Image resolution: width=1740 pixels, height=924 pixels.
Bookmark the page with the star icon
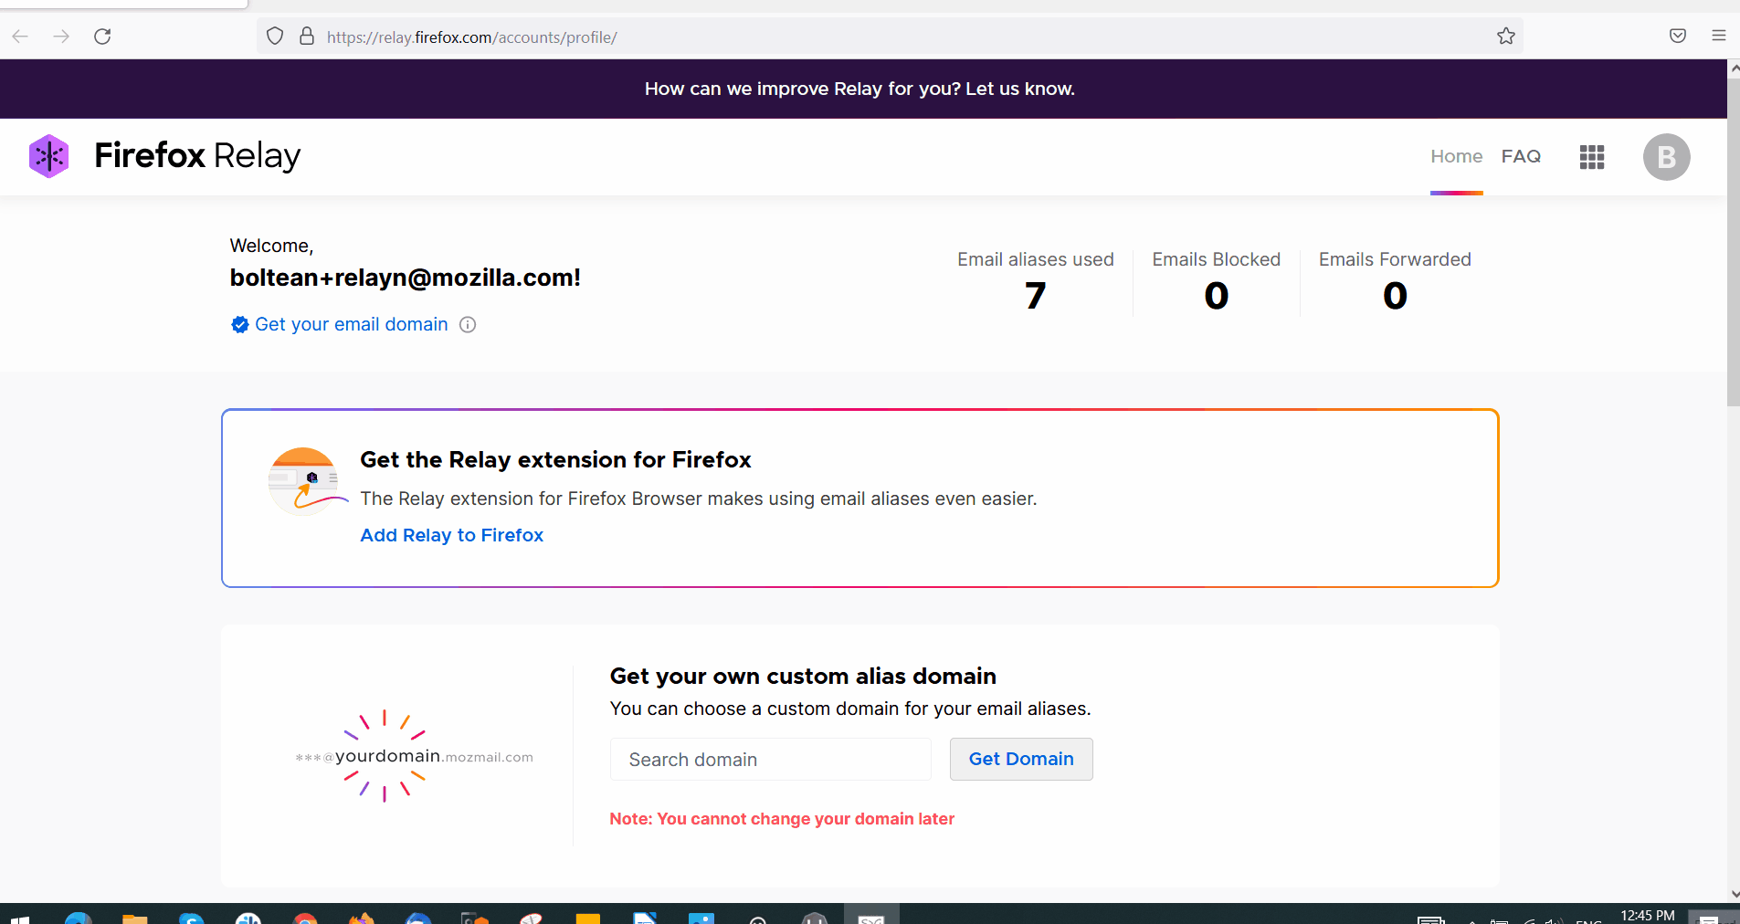1505,37
